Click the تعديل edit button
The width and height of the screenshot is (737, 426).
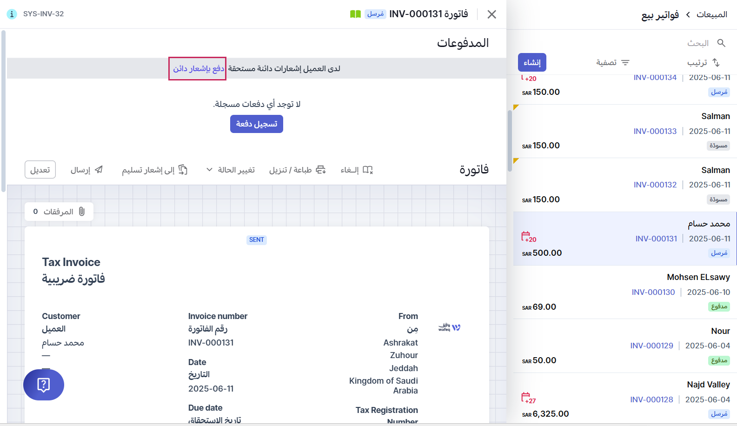(x=40, y=170)
